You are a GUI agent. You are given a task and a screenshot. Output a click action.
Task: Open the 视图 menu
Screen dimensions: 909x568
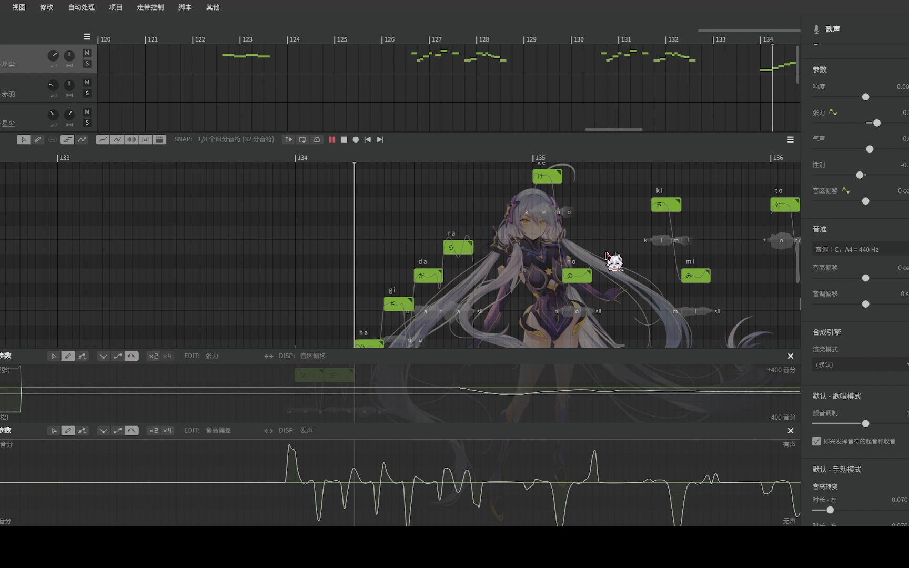click(19, 7)
